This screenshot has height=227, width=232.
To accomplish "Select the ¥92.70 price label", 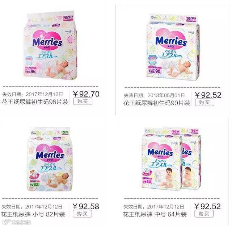I will click(x=86, y=94).
